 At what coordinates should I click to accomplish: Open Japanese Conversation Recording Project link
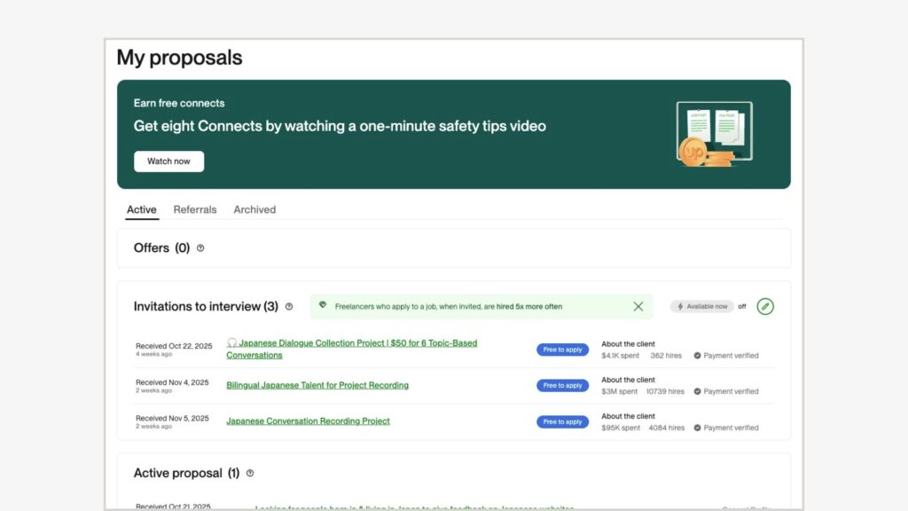pos(308,421)
